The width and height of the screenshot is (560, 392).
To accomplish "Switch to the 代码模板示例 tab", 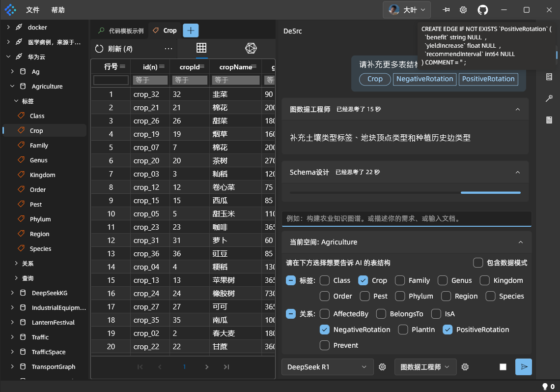I will (x=121, y=31).
